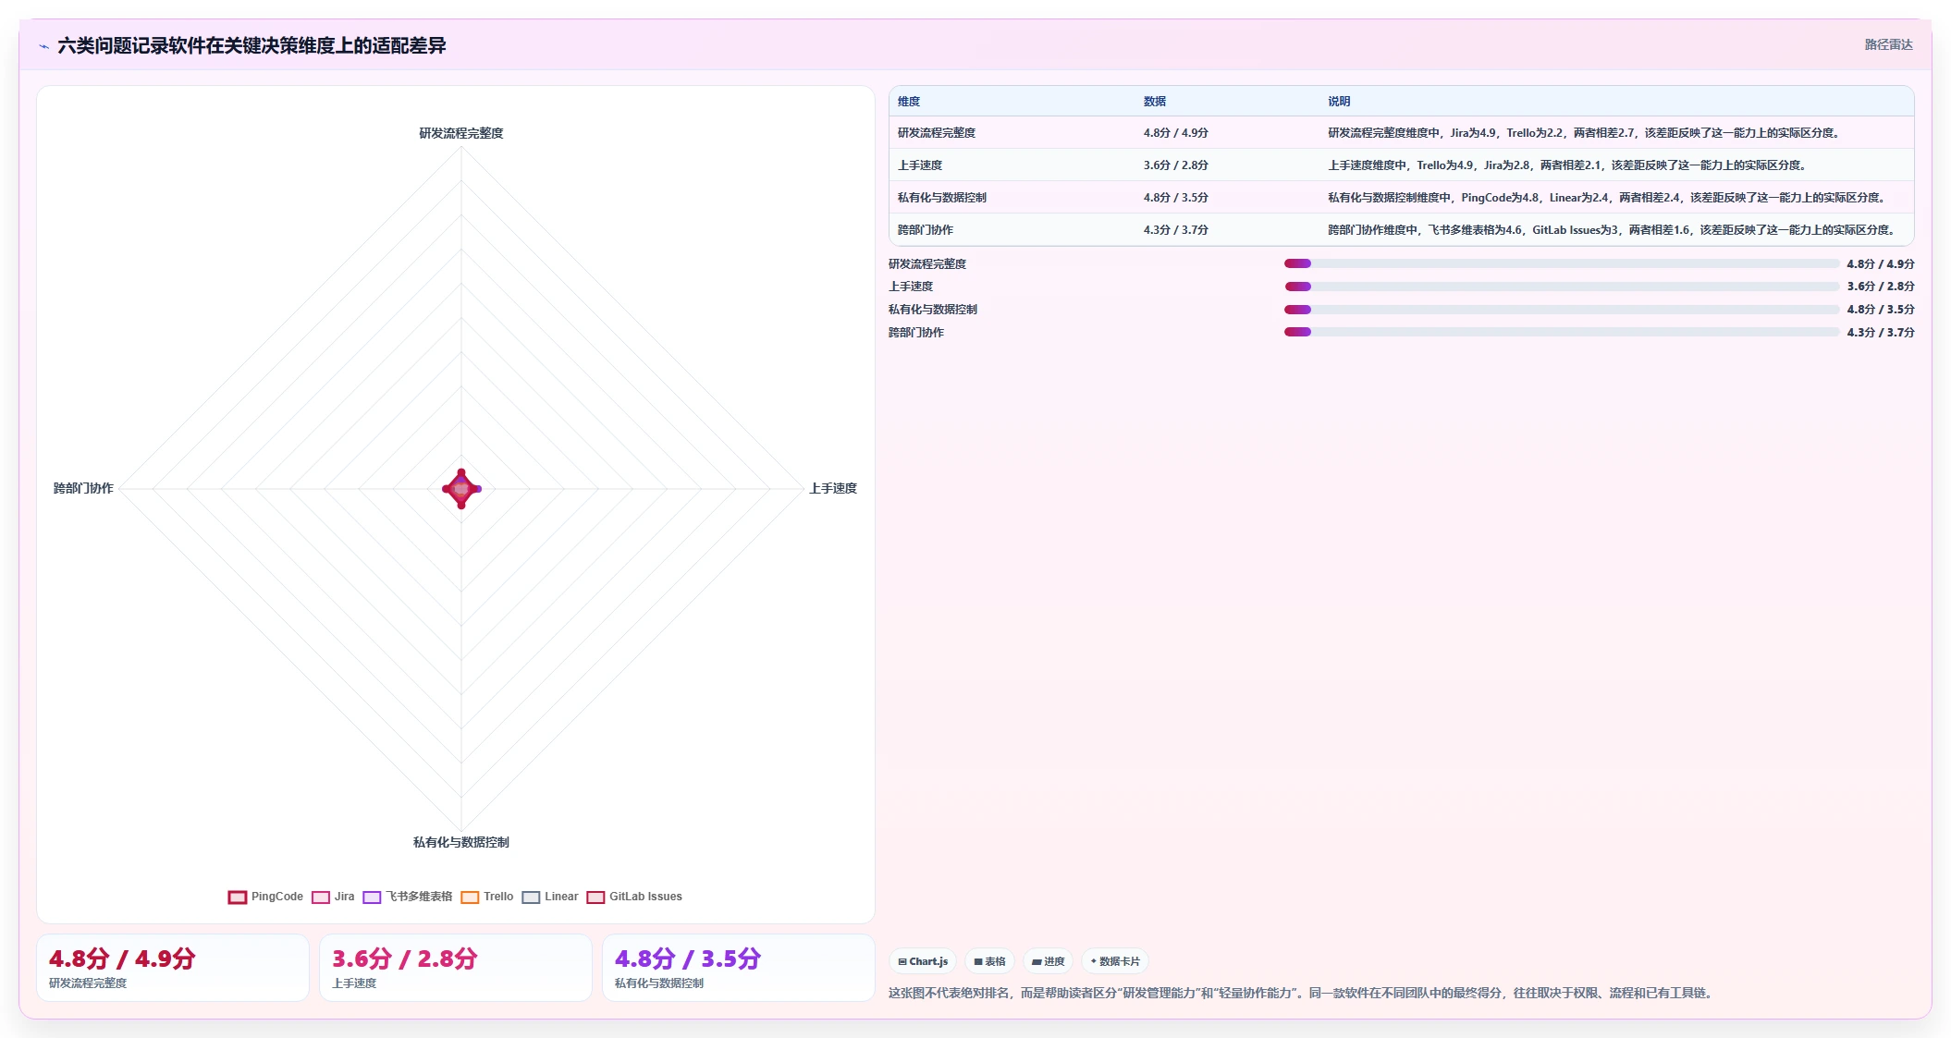Image resolution: width=1951 pixels, height=1038 pixels.
Task: Click the 路径雷达 label in header
Action: (1888, 44)
